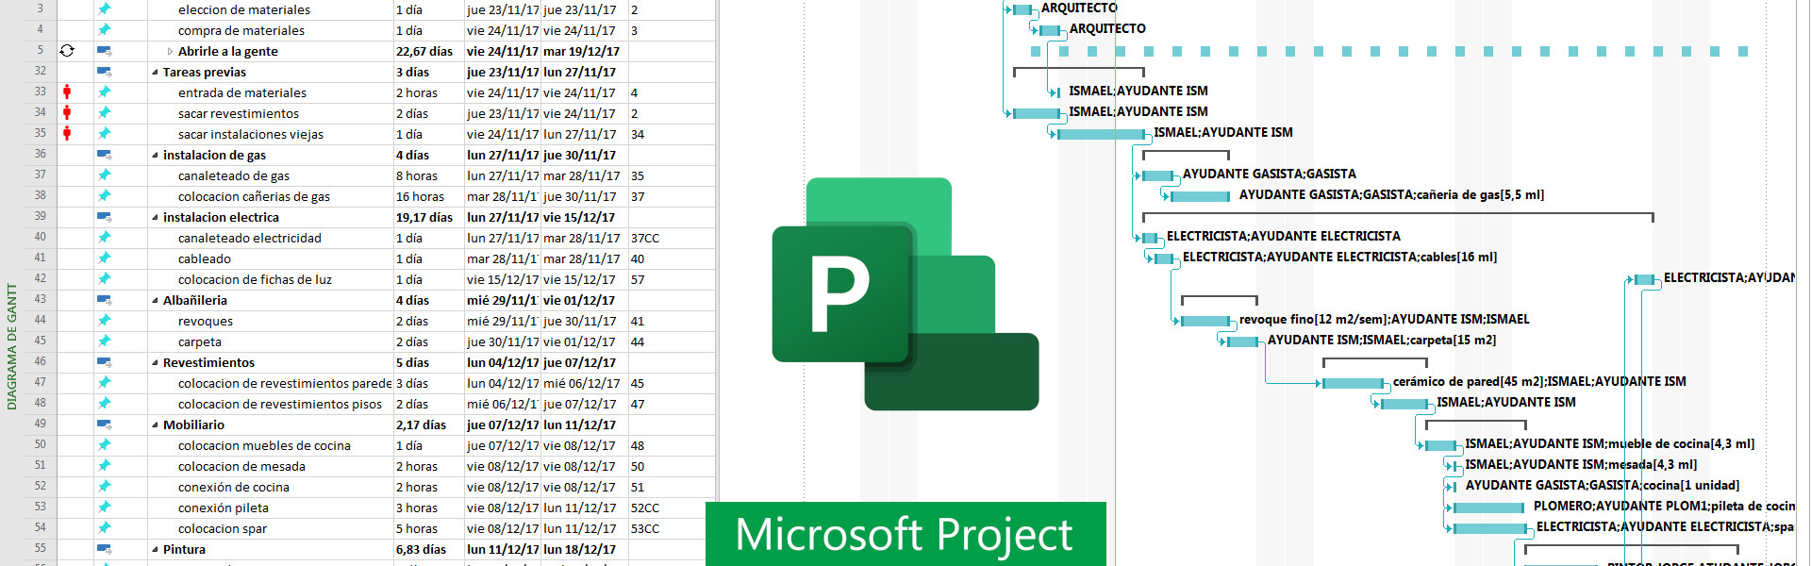Click the pin icon for conexión pileta

click(105, 508)
